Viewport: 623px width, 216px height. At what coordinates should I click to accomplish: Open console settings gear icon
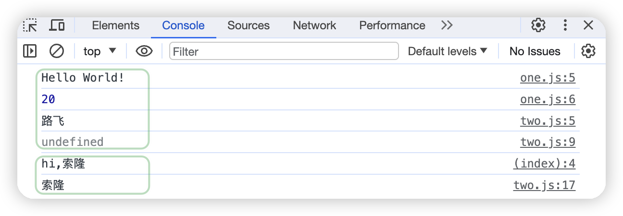tap(588, 51)
